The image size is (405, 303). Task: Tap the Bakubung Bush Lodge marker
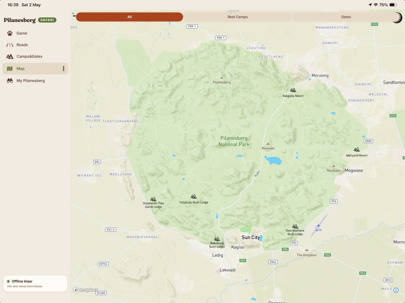(x=217, y=239)
